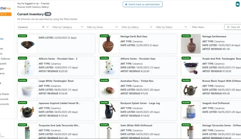
Task: Click the Available badge on Seagulls And Driftwood
Action: click(x=186, y=103)
